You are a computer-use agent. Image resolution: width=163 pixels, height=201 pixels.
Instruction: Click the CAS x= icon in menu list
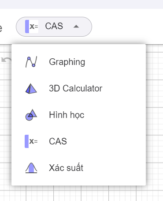[x=31, y=141]
